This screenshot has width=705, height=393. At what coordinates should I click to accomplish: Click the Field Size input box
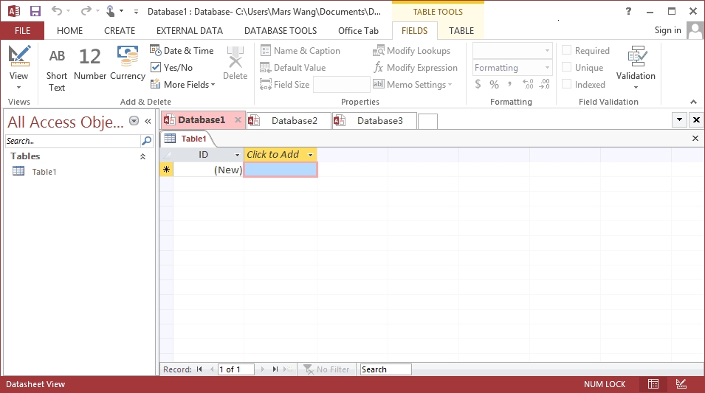click(x=341, y=85)
